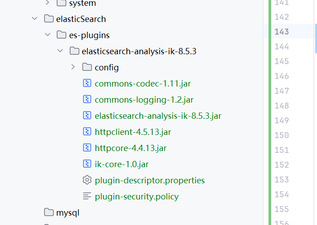Click the config folder icon
Image resolution: width=317 pixels, height=225 pixels.
87,67
